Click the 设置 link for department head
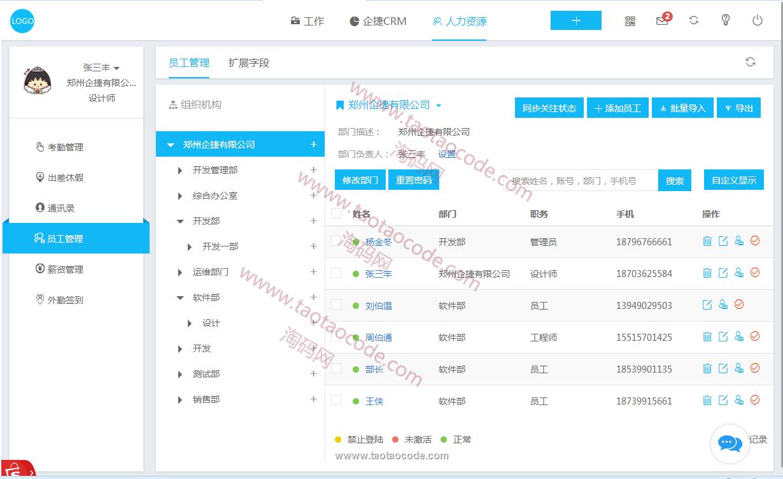Screen dimensions: 783x479 (x=447, y=154)
